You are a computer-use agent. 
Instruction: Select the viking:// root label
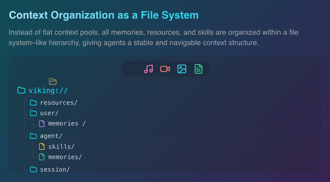coord(48,90)
